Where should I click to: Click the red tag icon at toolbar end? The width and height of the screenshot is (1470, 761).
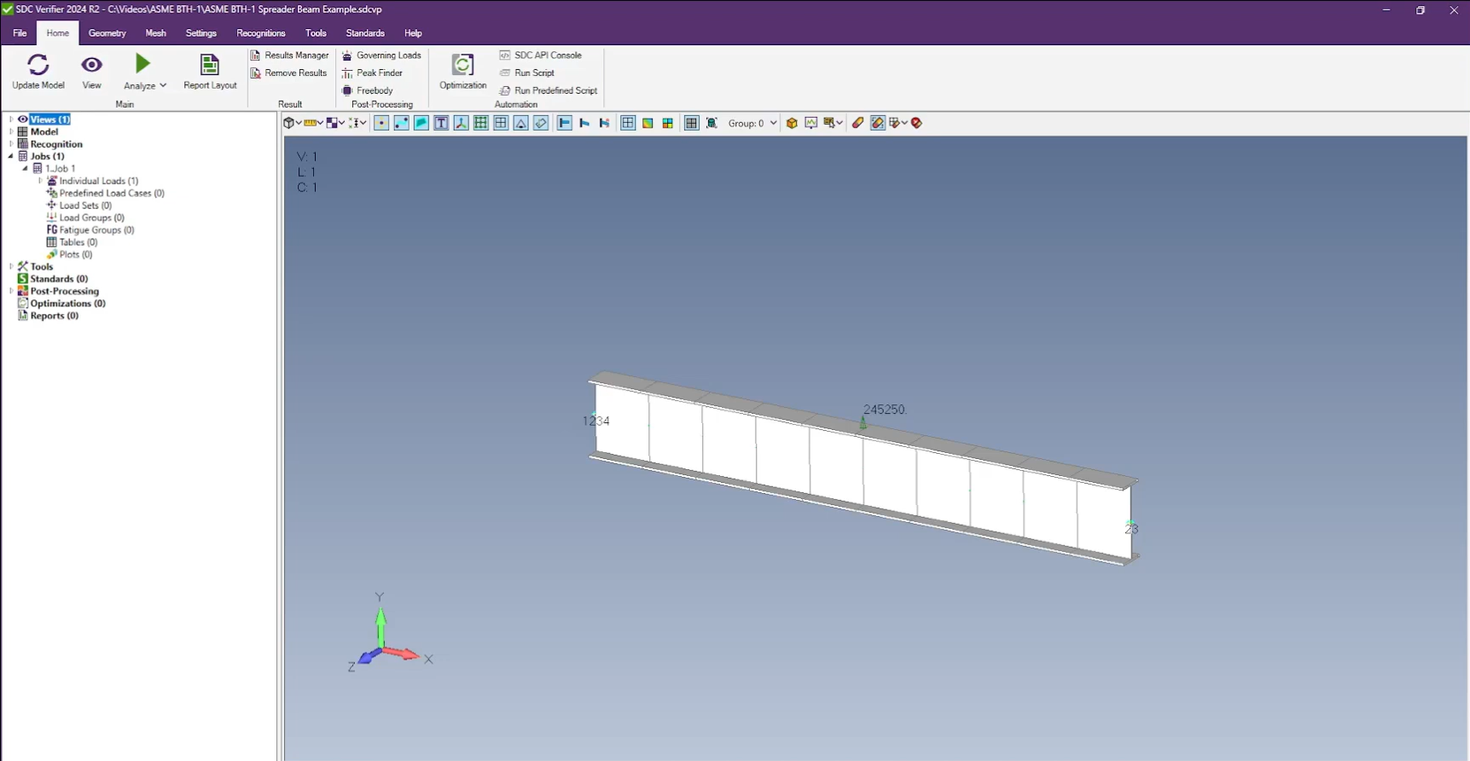point(917,123)
